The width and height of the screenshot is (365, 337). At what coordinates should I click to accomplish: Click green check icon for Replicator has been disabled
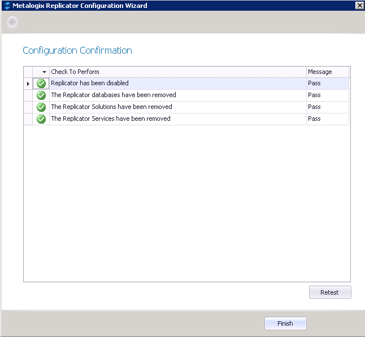coord(41,84)
